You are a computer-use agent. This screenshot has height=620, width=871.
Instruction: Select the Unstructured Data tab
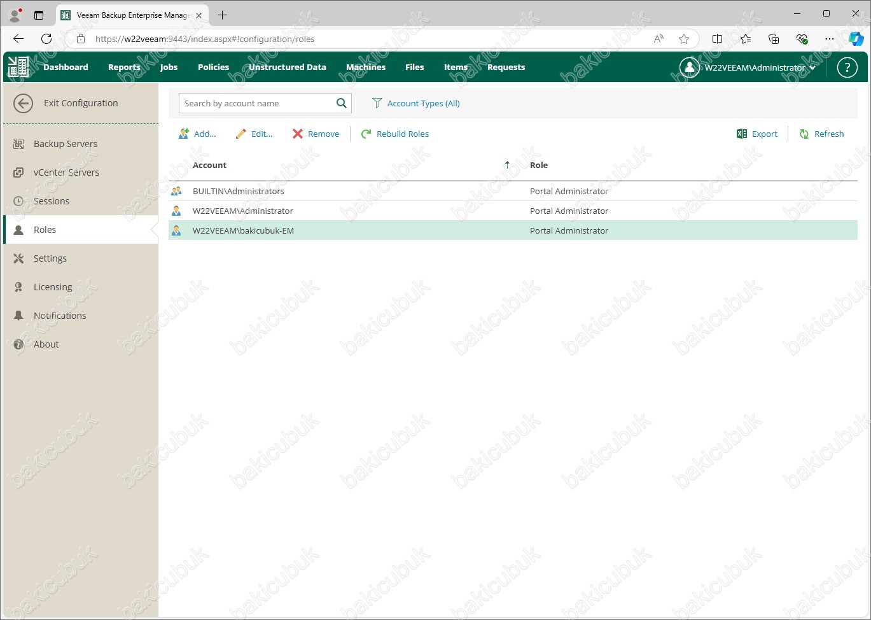tap(288, 67)
